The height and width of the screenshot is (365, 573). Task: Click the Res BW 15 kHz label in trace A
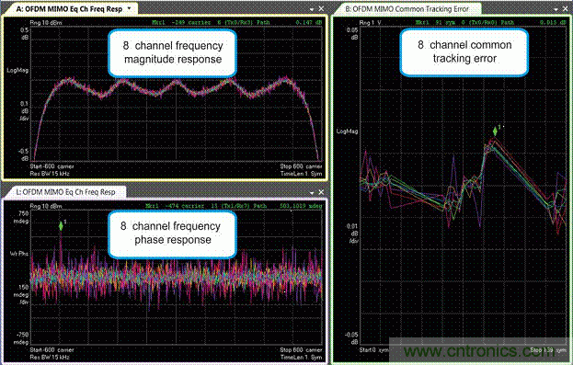pos(50,174)
